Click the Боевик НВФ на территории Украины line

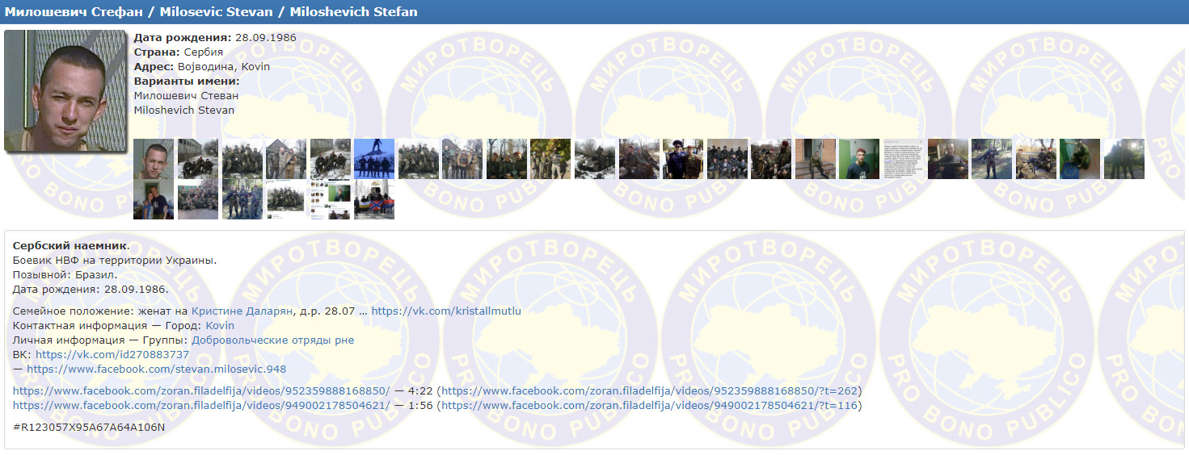click(115, 260)
